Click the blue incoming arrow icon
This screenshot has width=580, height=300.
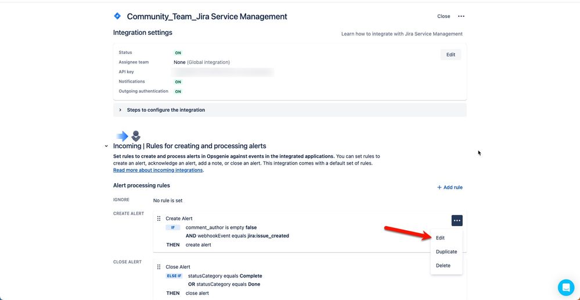pyautogui.click(x=122, y=136)
